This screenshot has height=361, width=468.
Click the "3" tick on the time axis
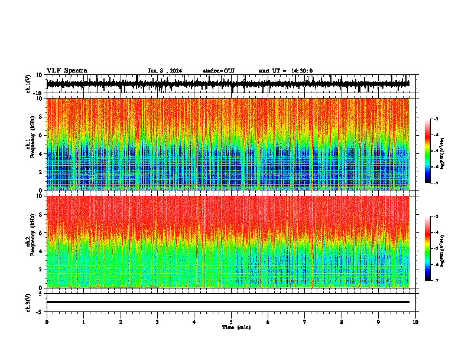point(157,322)
